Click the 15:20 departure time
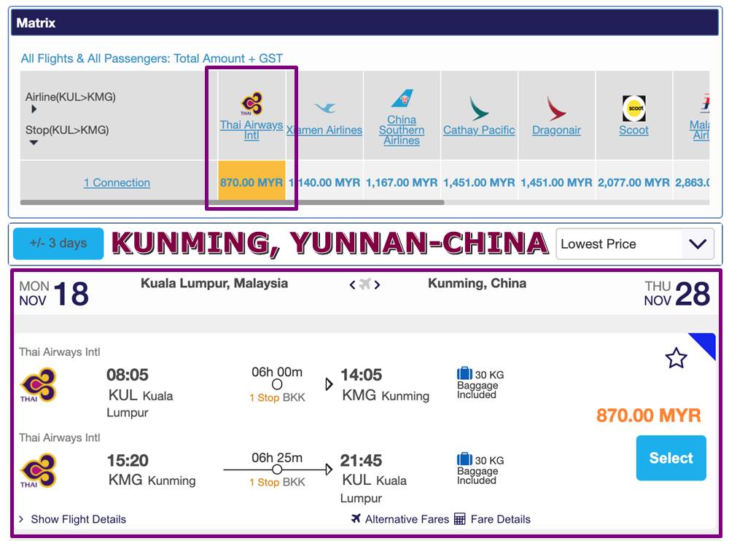The image size is (729, 541). (128, 460)
